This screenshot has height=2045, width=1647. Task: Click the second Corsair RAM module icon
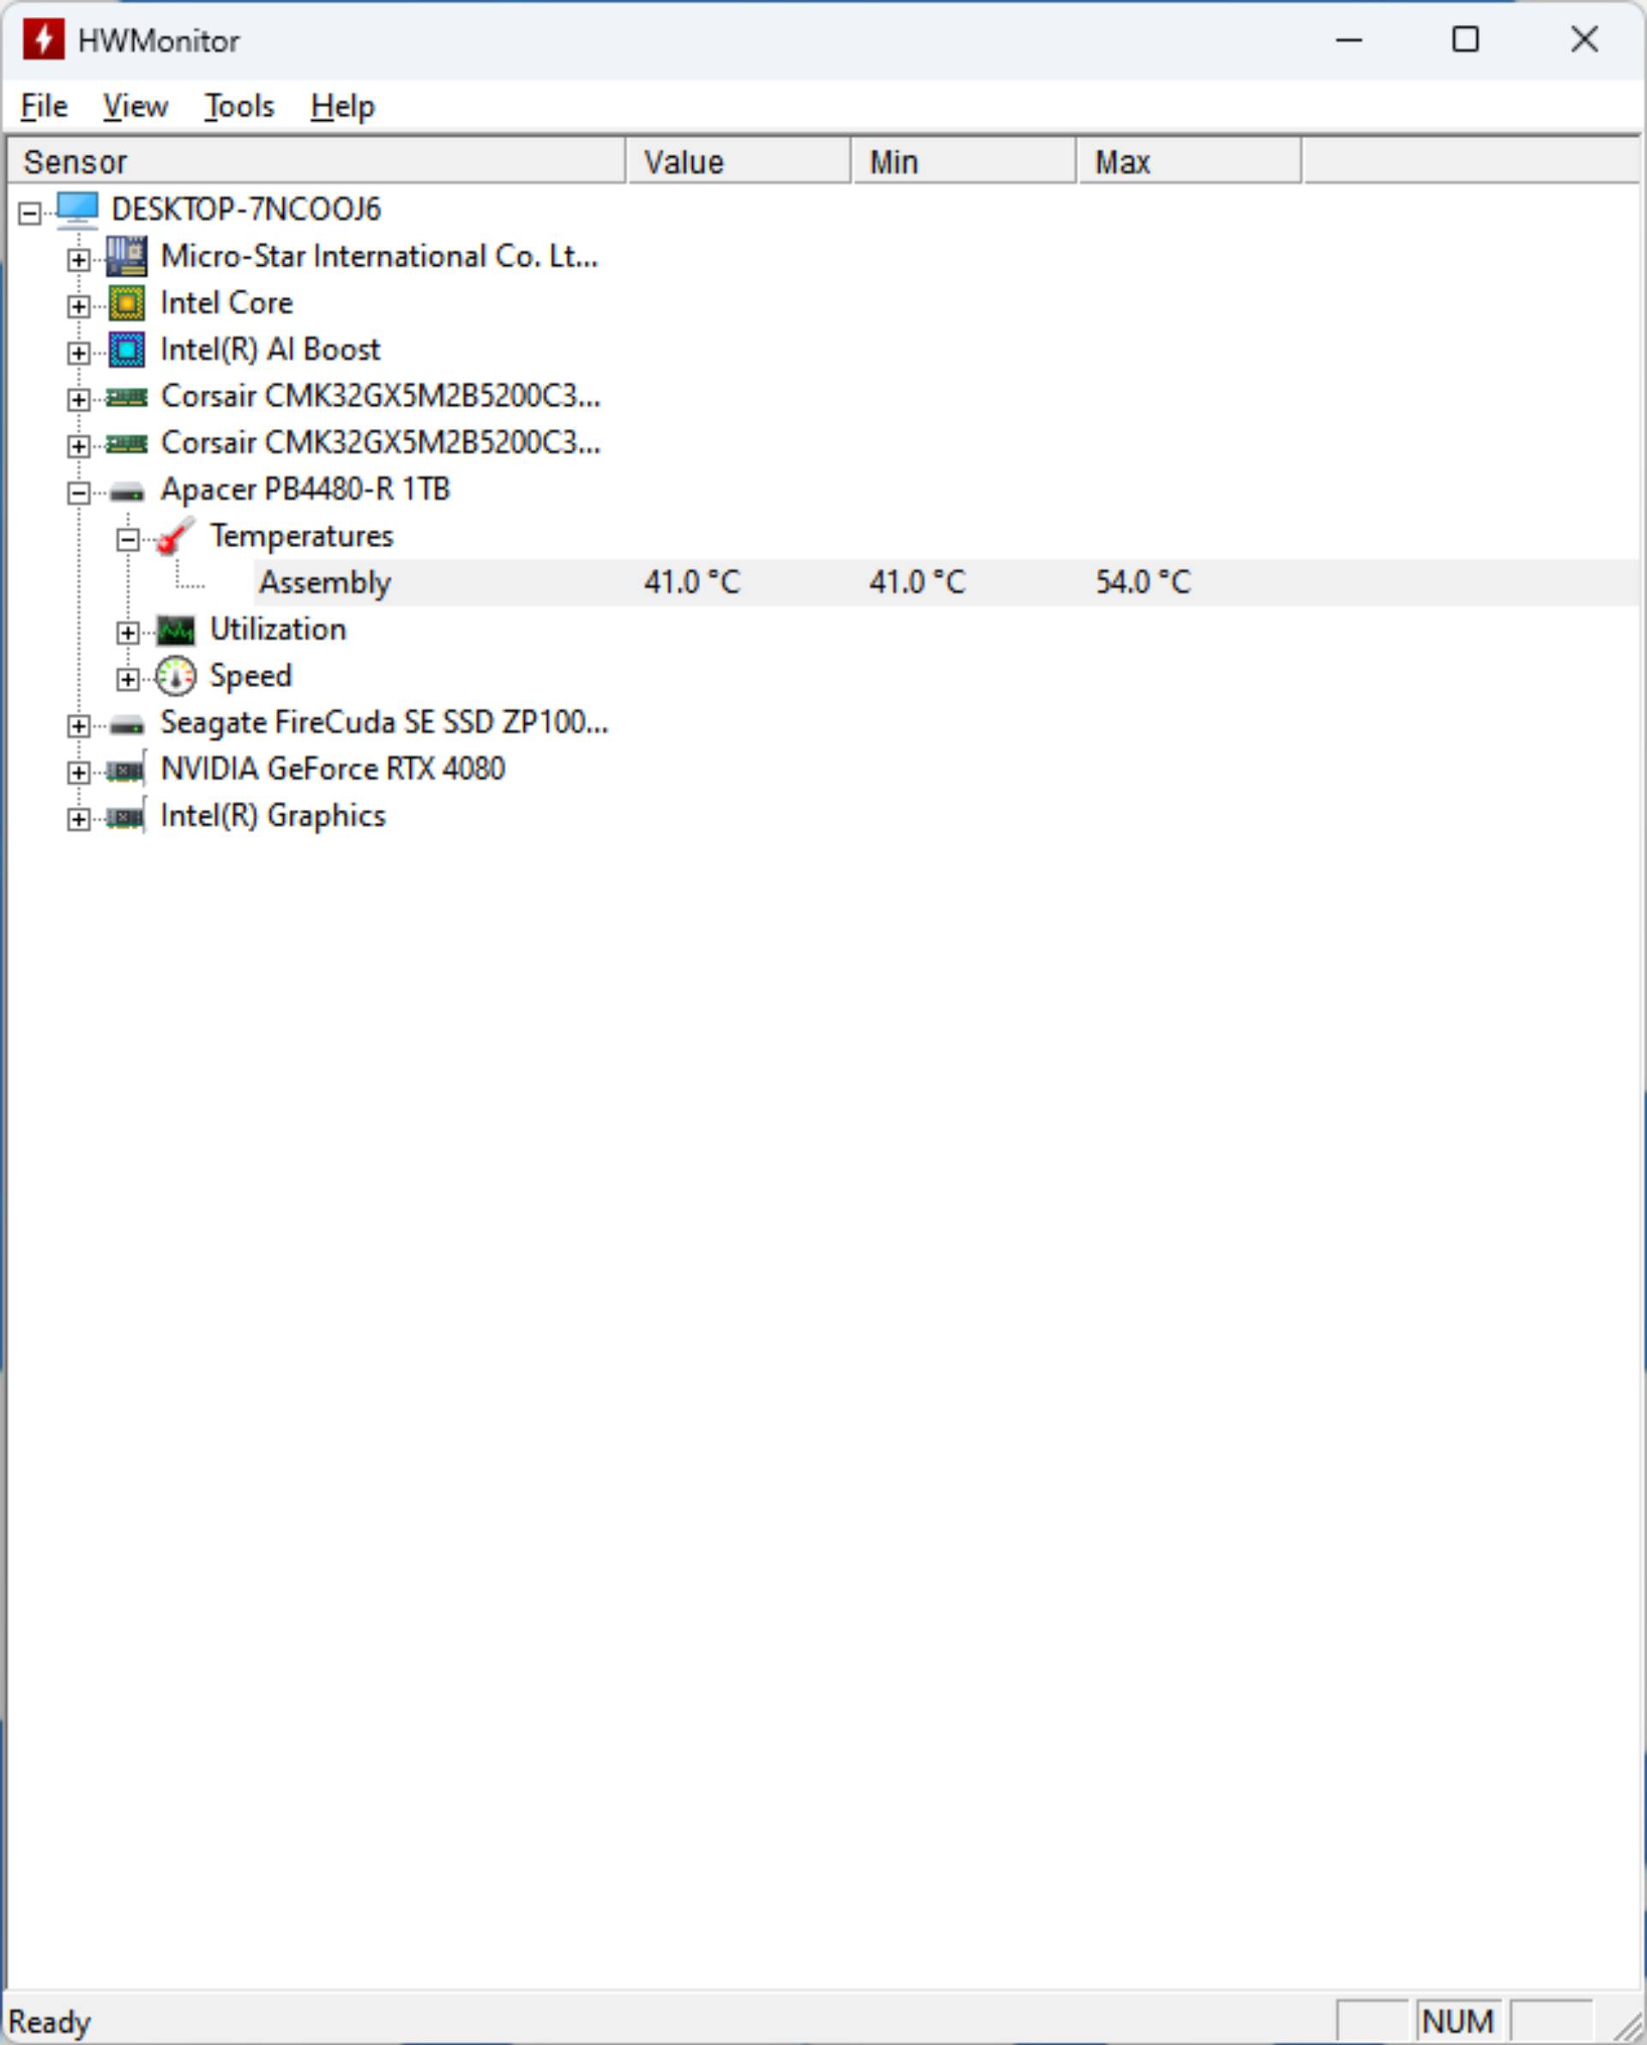pyautogui.click(x=126, y=443)
